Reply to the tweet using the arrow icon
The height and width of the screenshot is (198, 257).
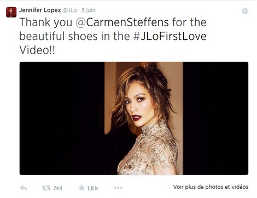click(24, 188)
